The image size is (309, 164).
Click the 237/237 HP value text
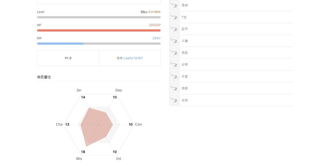154,25
